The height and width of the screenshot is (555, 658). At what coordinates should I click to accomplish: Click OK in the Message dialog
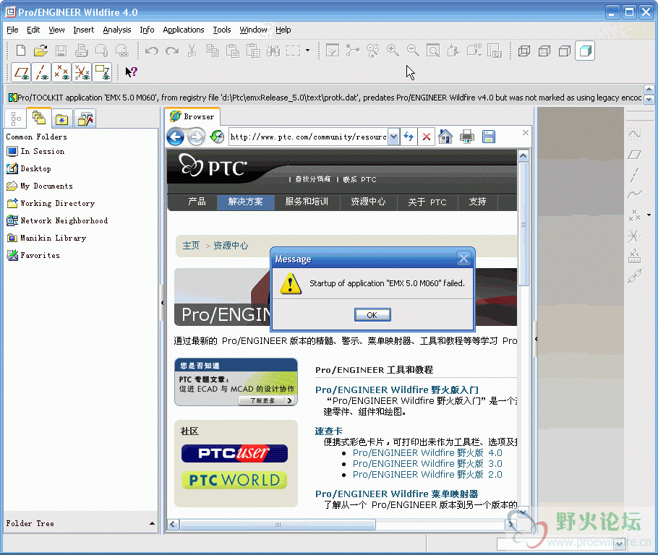coord(372,314)
